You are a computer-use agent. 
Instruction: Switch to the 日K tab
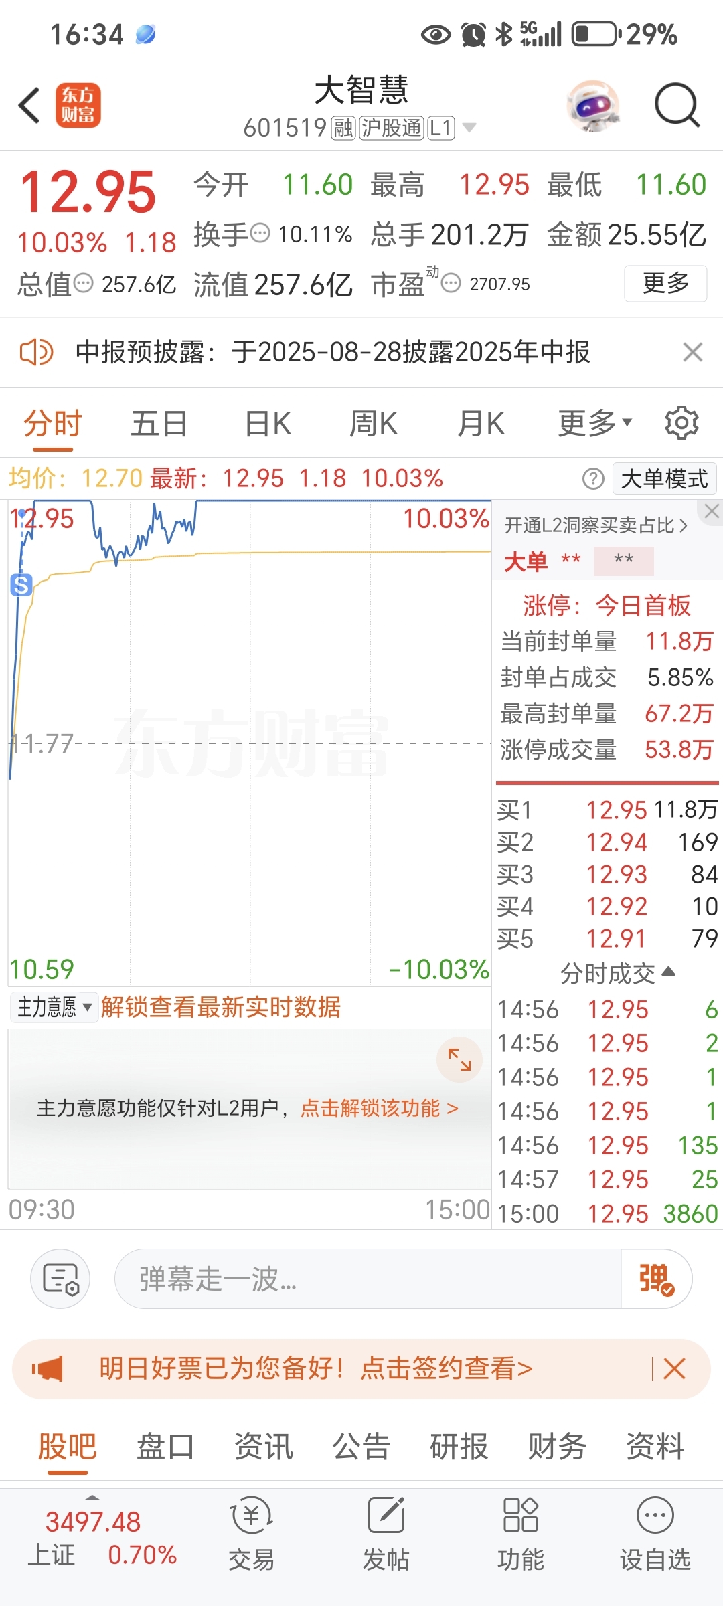coord(267,423)
